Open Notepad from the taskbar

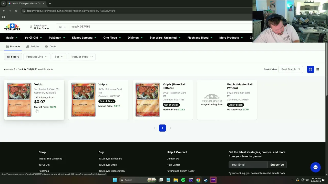[x=168, y=180]
